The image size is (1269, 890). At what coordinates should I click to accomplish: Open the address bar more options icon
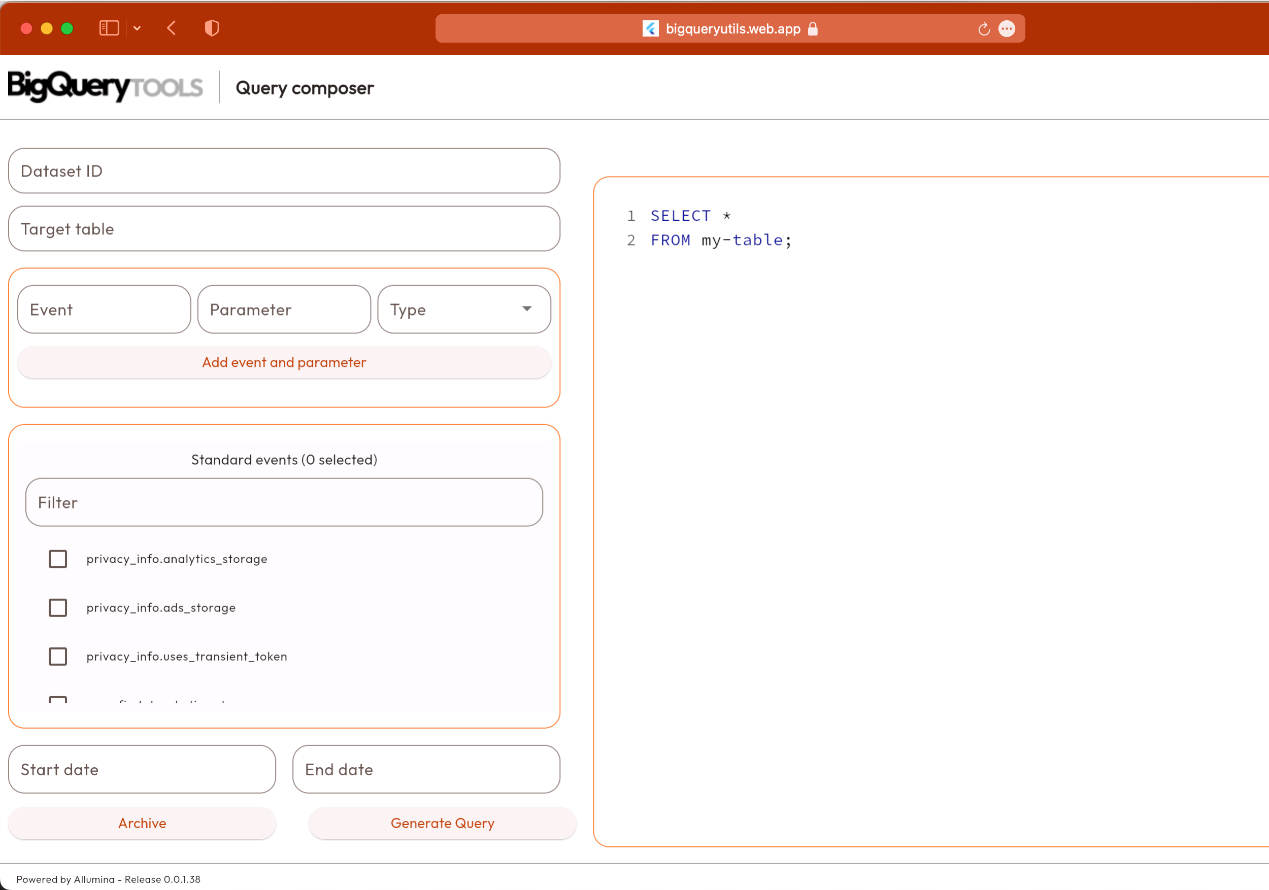(x=1007, y=29)
